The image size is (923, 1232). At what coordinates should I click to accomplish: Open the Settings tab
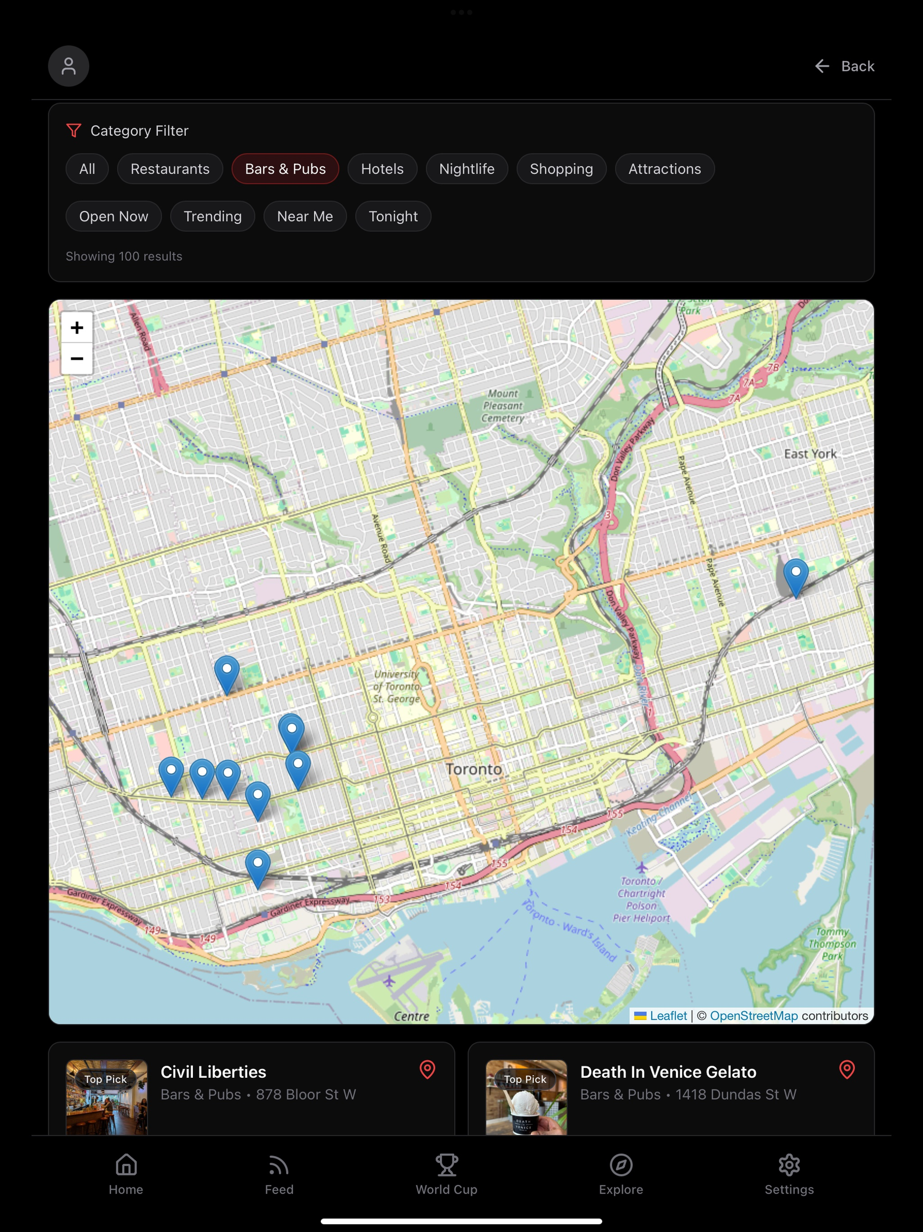coord(789,1174)
